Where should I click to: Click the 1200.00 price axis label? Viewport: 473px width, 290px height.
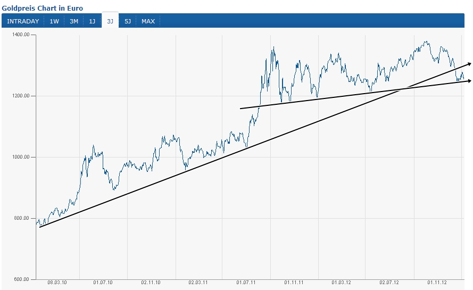[x=22, y=96]
